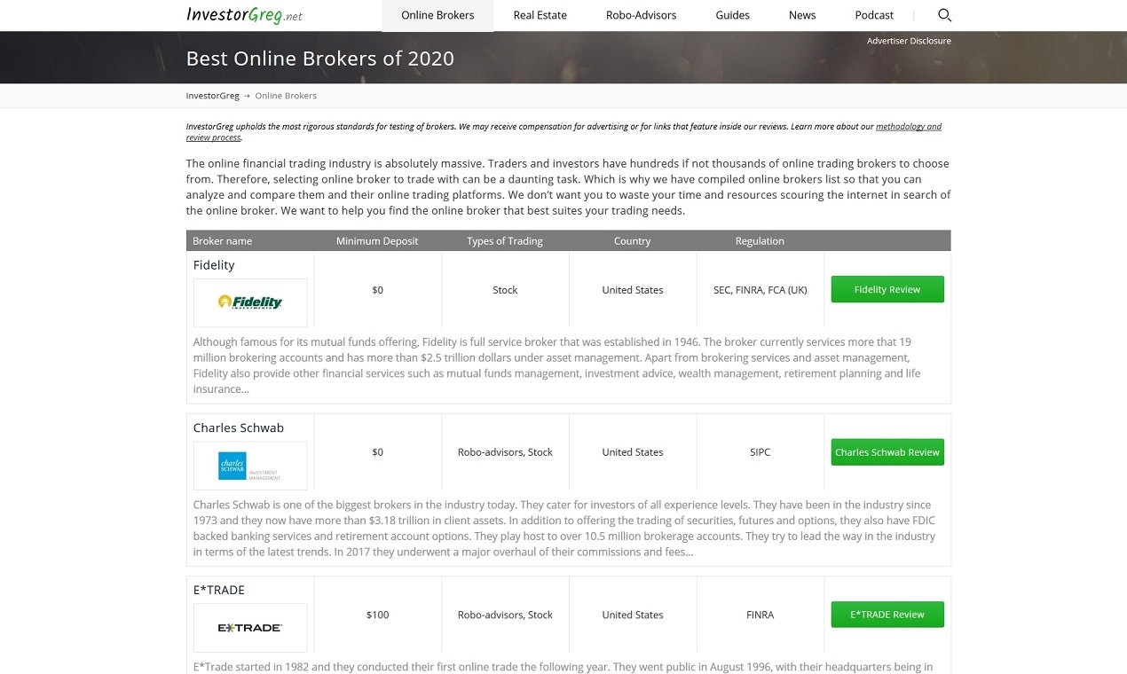Click the Charles Schwab logo thumbnail

click(x=250, y=466)
